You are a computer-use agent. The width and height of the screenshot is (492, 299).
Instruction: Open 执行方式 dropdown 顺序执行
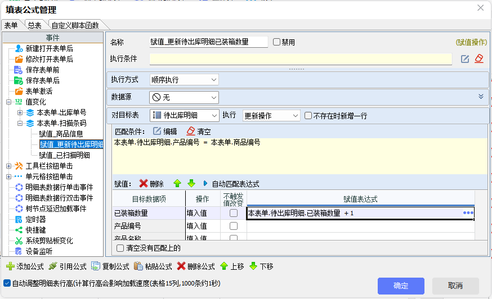click(x=184, y=80)
